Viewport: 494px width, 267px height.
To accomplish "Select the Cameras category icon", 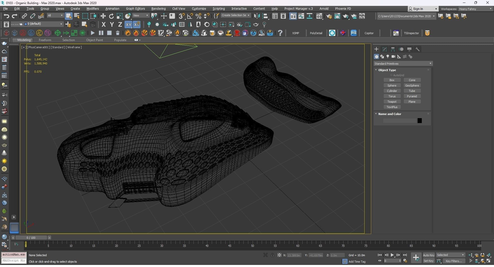I will click(393, 56).
